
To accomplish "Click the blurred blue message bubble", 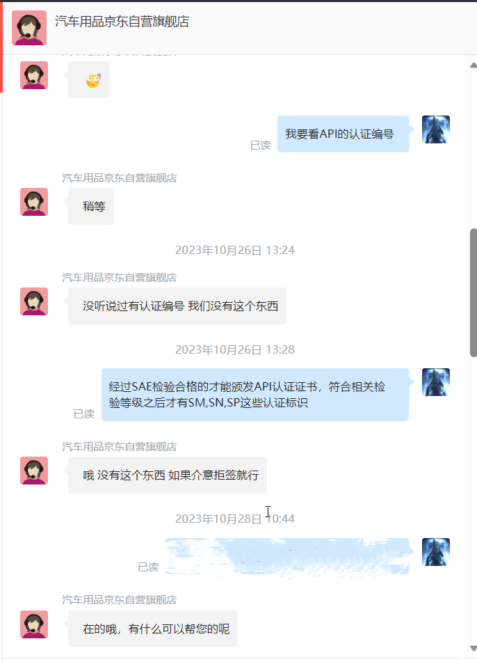I will 287,556.
